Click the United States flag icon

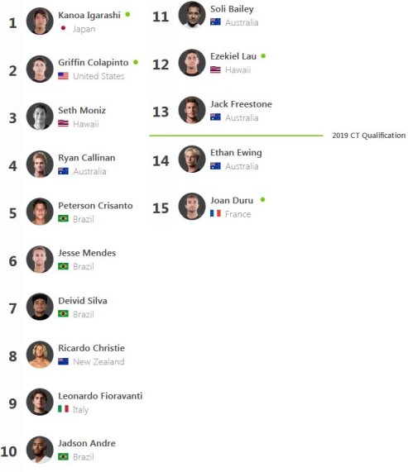(63, 76)
